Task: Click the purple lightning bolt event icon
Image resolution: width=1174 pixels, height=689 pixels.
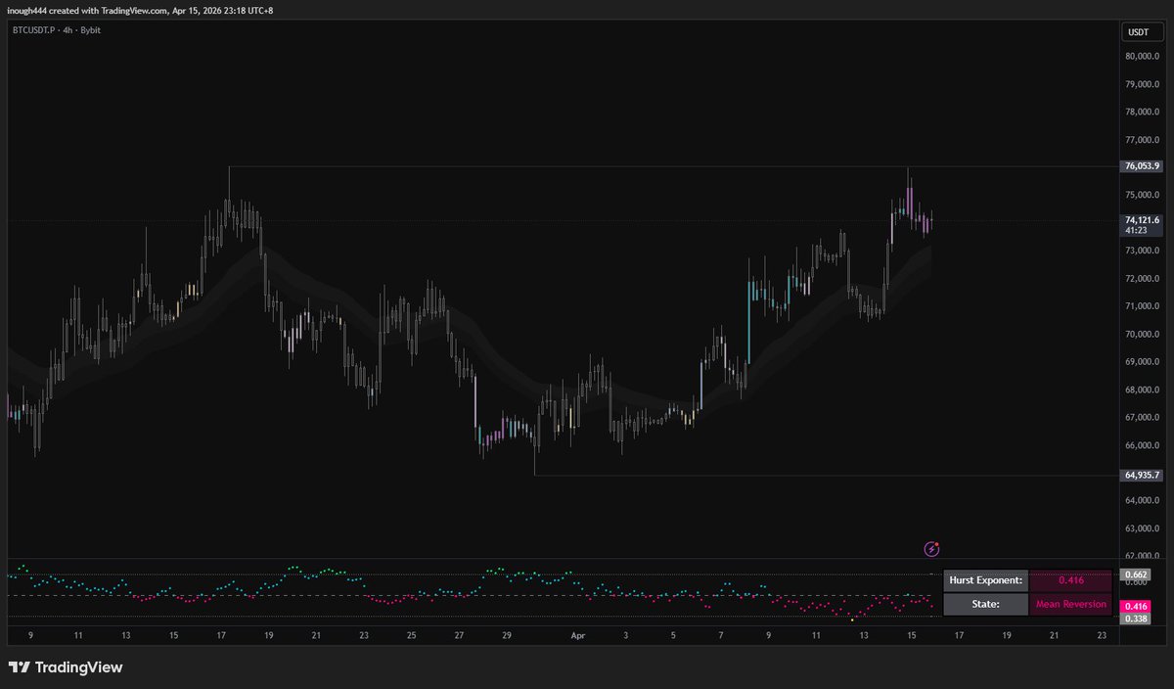Action: pos(932,549)
